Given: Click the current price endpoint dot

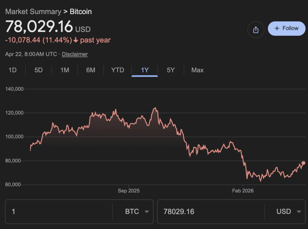Looking at the screenshot, I should click(x=303, y=163).
